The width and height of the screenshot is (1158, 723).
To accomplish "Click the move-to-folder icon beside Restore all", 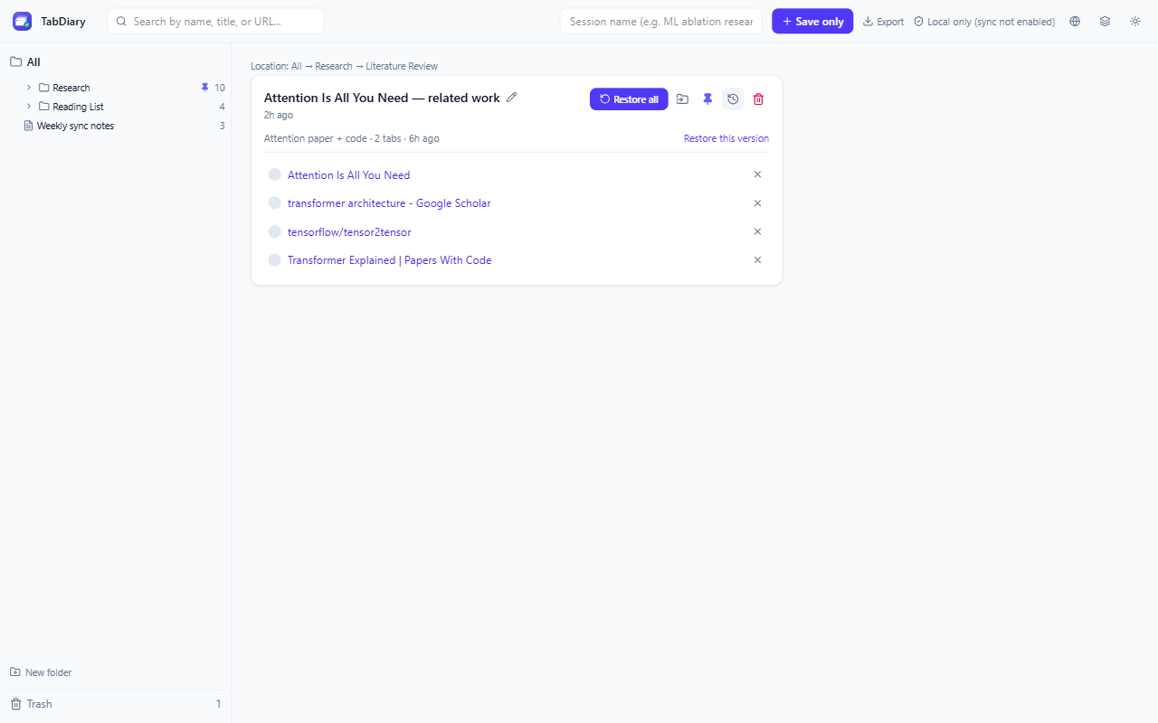I will click(683, 99).
